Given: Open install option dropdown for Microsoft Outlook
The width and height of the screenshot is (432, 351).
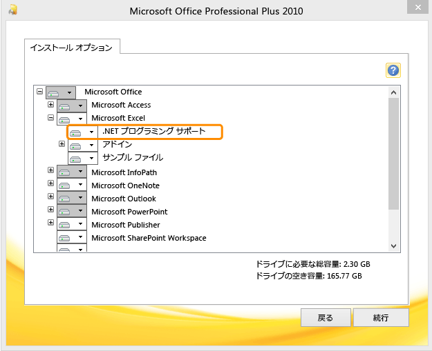Looking at the screenshot, I should [x=72, y=198].
